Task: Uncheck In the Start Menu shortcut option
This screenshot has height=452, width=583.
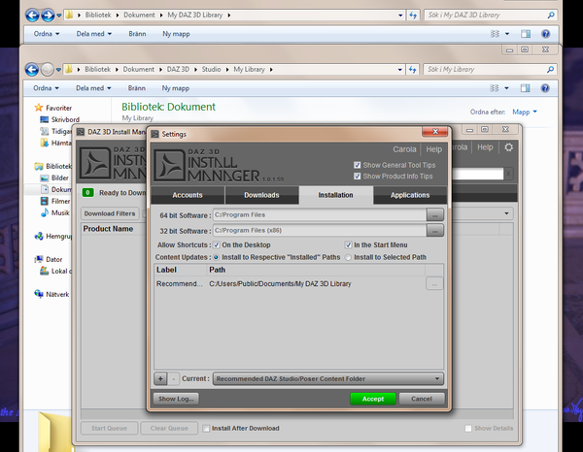Action: click(x=349, y=245)
